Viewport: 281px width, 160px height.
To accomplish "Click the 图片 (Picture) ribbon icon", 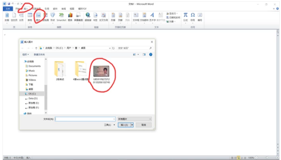I will point(38,17).
